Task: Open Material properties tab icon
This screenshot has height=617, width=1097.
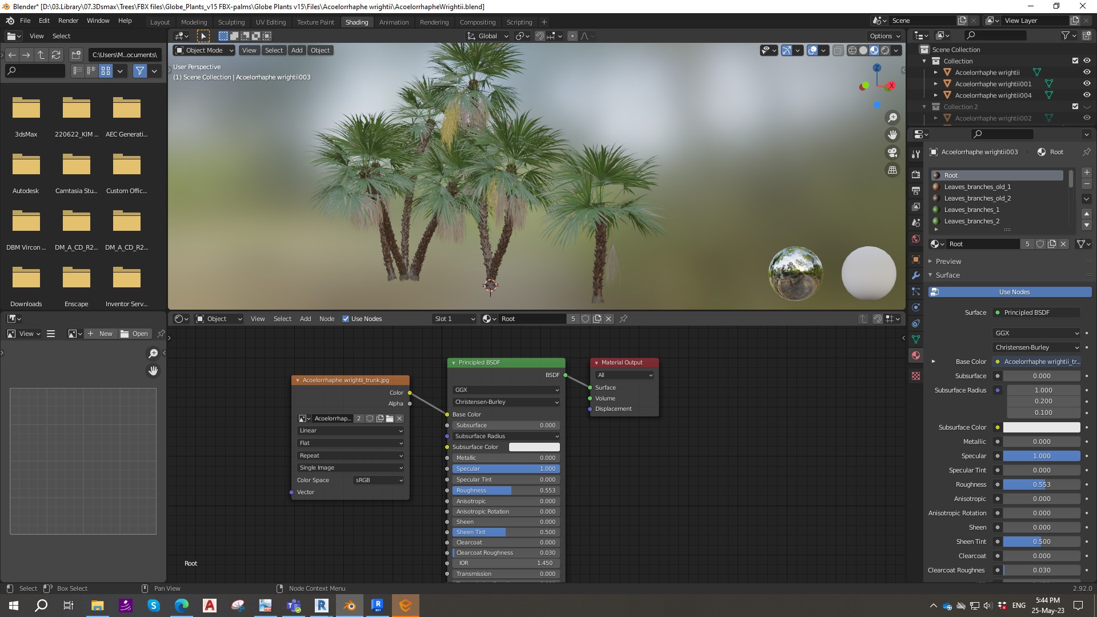Action: [x=916, y=355]
